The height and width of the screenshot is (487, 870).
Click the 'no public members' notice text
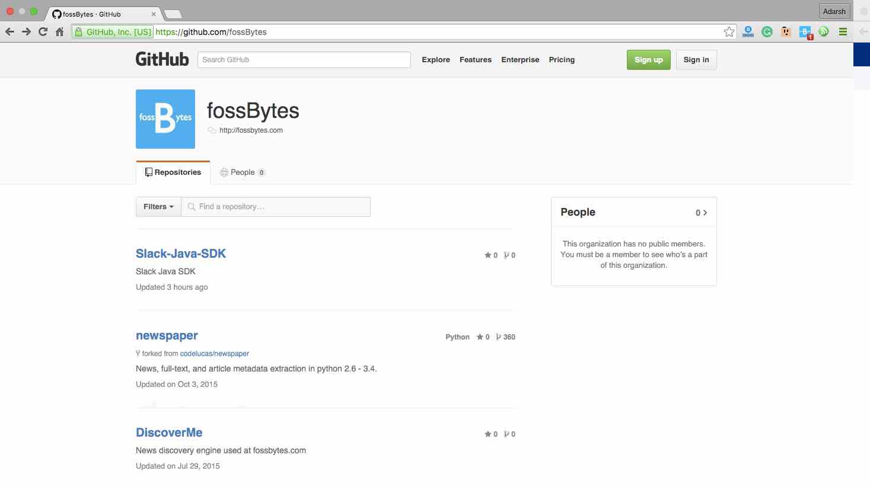(634, 255)
